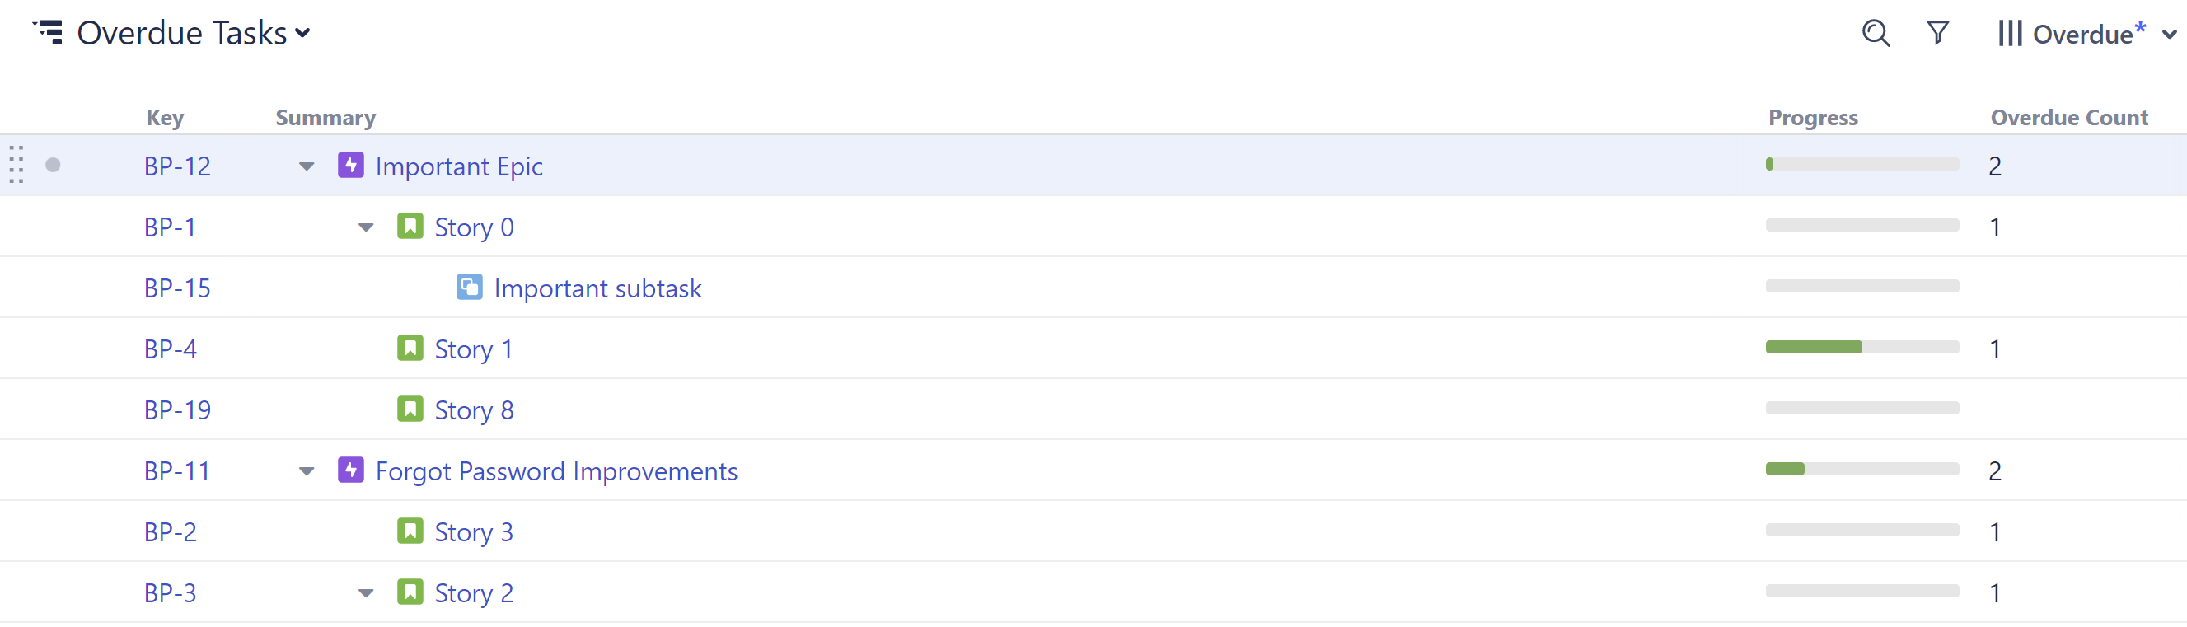Click the story icon next to Story 8
This screenshot has height=627, width=2187.
(x=410, y=408)
